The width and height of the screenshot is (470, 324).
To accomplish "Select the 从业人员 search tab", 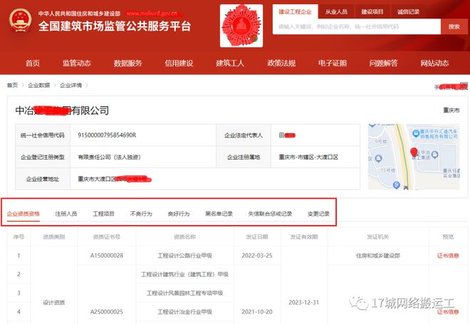I will pos(336,11).
